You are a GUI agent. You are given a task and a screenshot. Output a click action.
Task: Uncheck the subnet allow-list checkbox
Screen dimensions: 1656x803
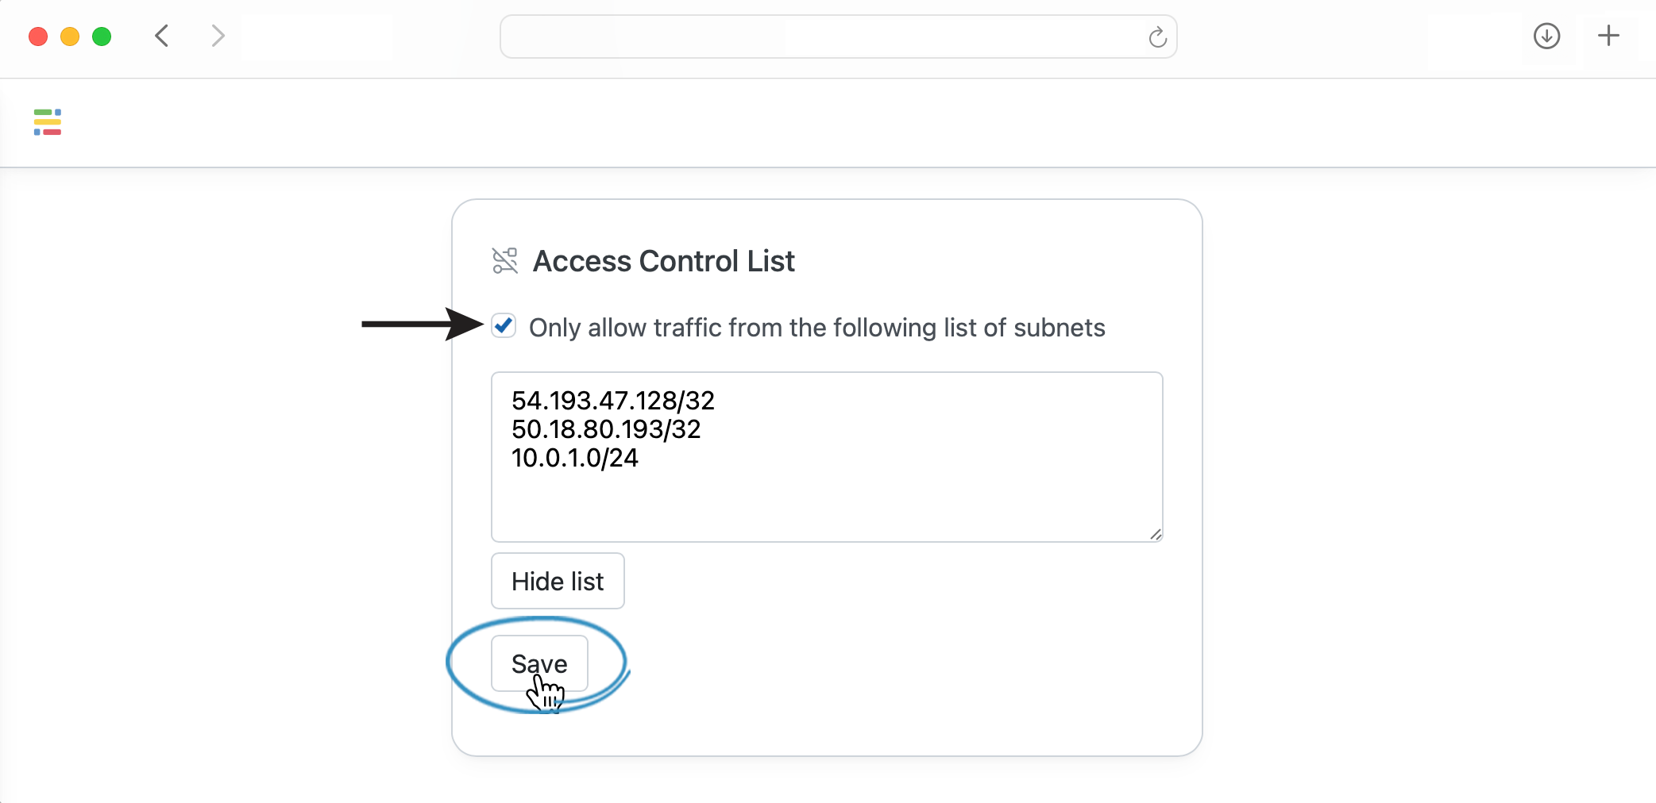coord(504,326)
